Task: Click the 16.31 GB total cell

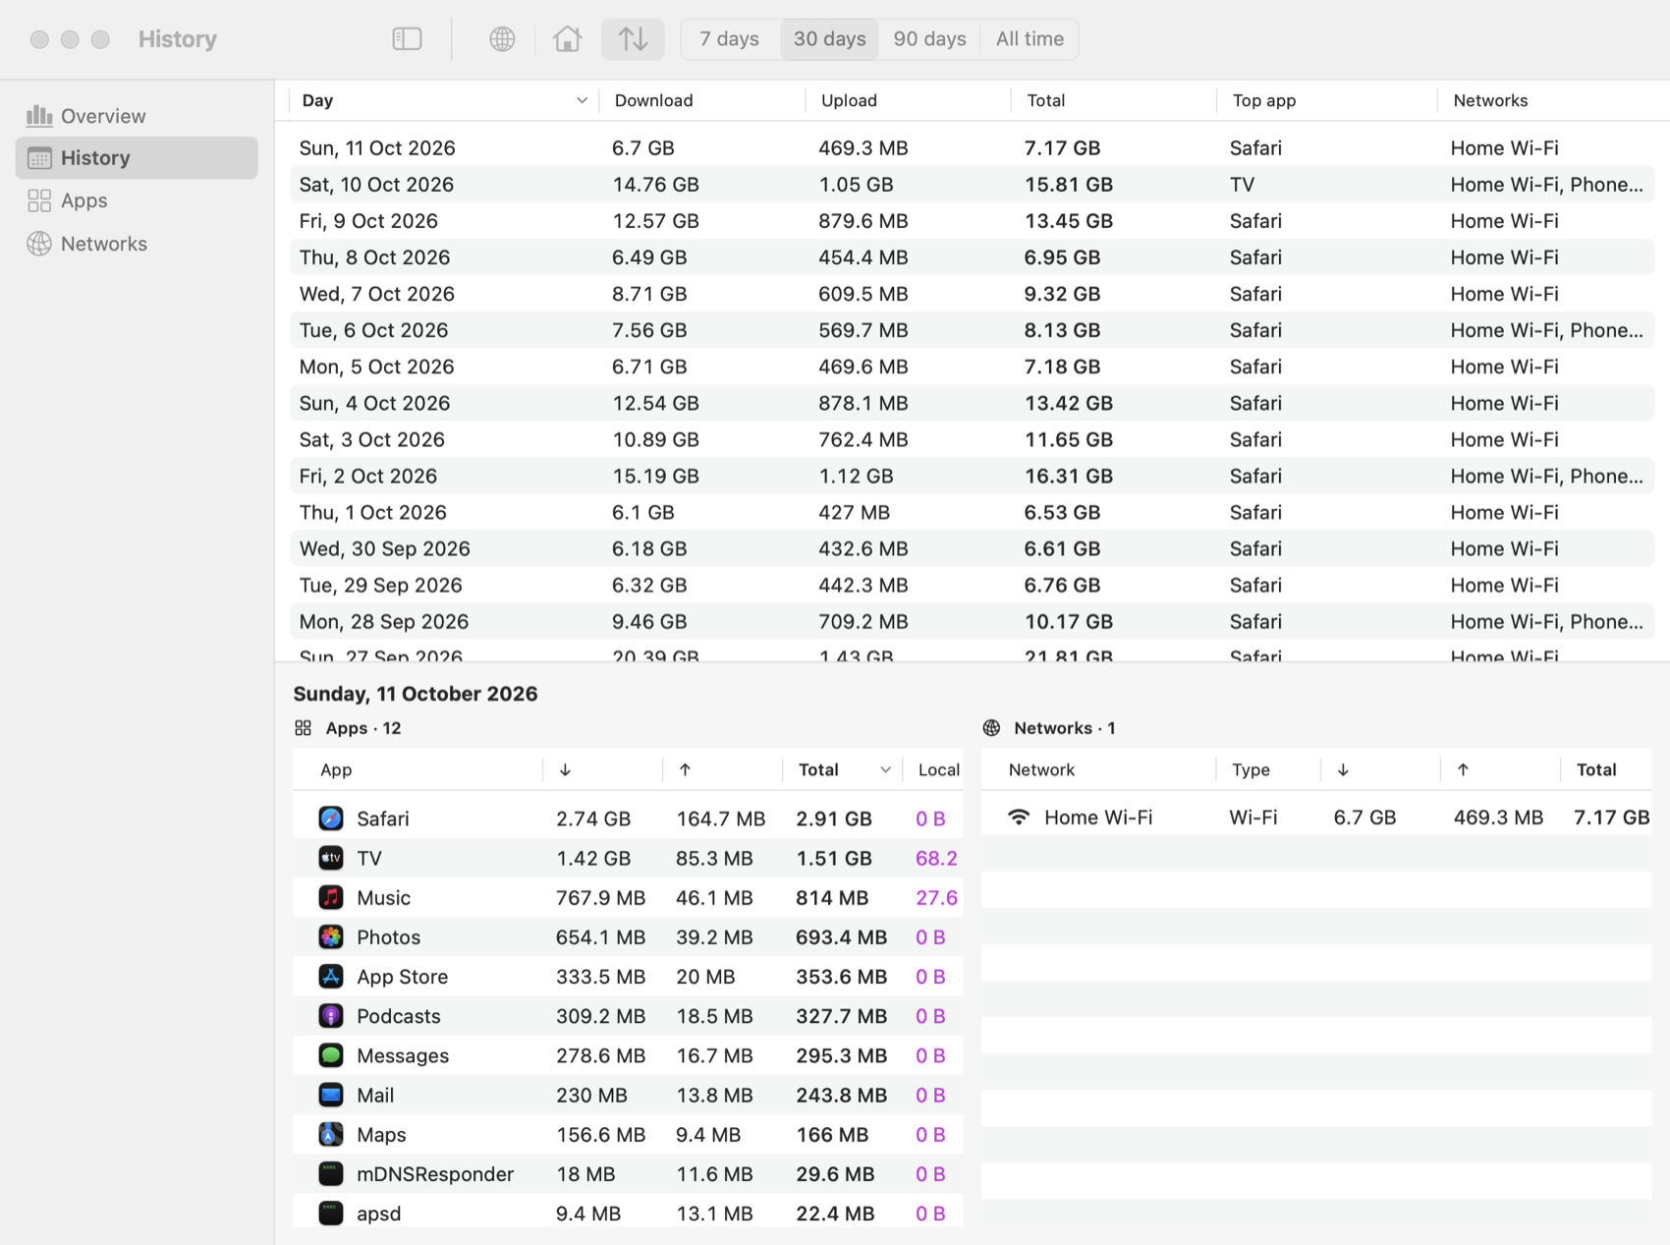Action: point(1068,477)
